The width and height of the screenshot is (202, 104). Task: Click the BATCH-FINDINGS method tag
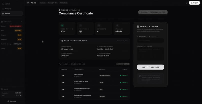click(x=105, y=75)
